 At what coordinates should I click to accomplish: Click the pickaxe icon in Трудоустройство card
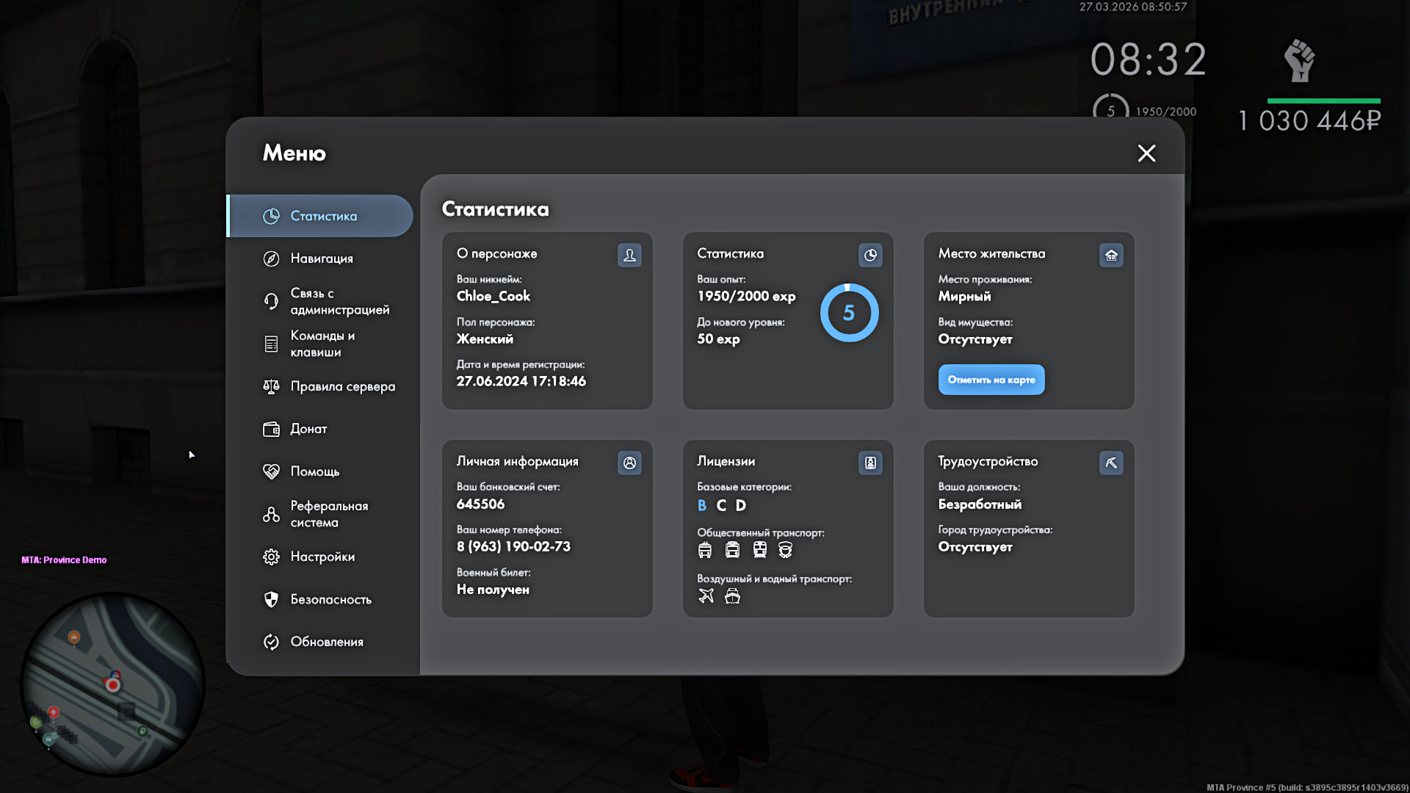(x=1111, y=463)
